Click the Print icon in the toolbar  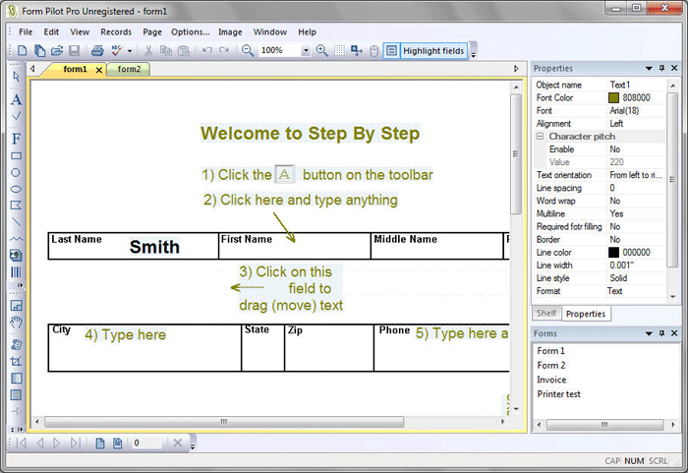pos(97,50)
